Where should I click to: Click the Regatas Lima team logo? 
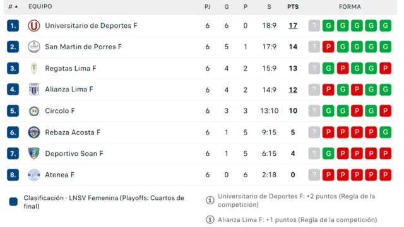click(x=33, y=69)
